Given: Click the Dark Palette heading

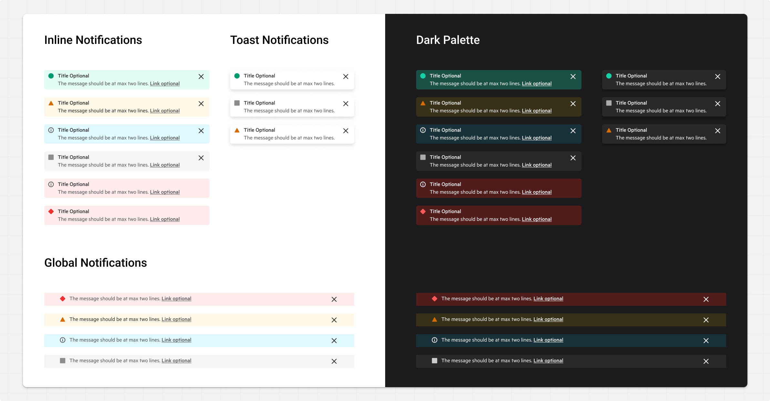Looking at the screenshot, I should 448,40.
